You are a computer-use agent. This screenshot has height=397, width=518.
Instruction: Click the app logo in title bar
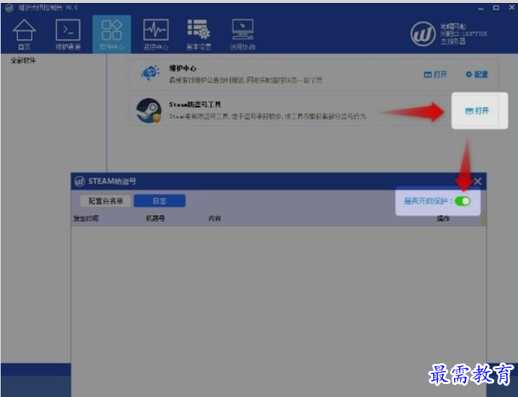[9, 8]
